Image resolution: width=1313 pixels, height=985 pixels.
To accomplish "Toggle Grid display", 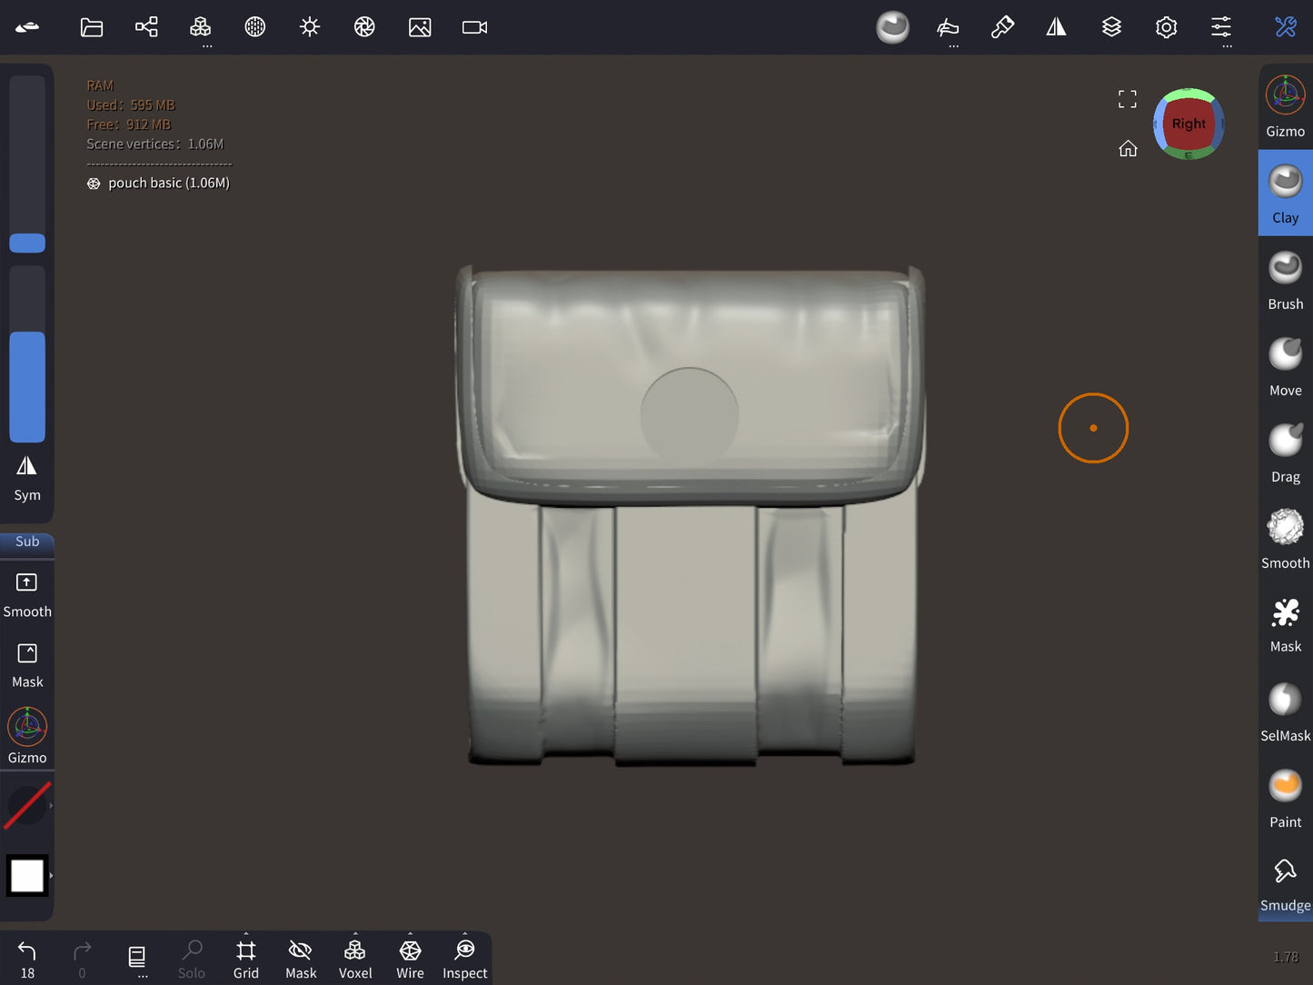I will click(246, 960).
